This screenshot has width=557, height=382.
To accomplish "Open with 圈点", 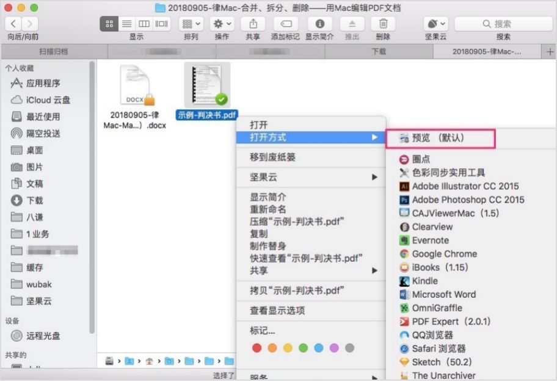I will pos(471,159).
